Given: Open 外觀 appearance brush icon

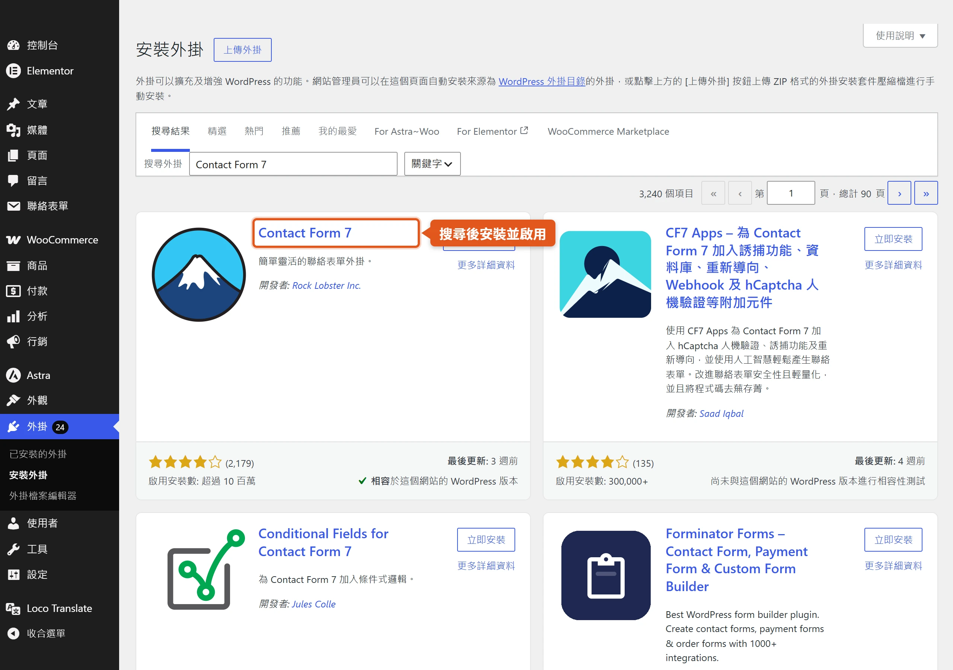Looking at the screenshot, I should tap(13, 400).
